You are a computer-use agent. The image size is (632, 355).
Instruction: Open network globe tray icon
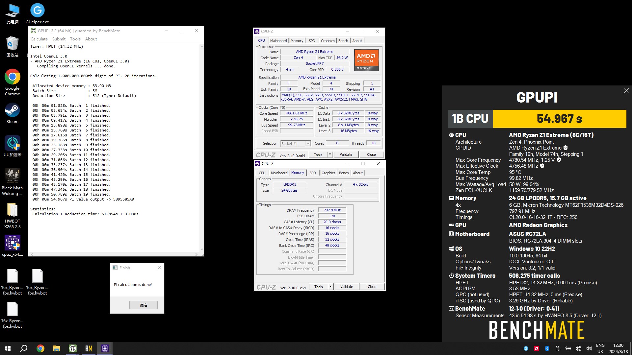click(579, 348)
